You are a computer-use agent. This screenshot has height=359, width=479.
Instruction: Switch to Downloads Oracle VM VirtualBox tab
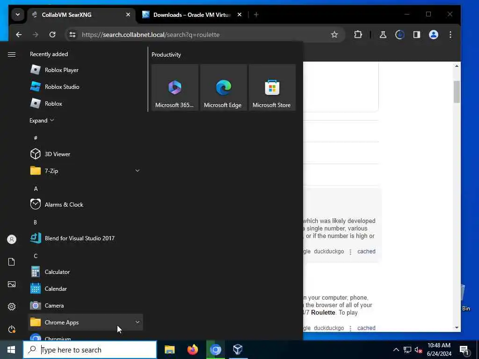click(x=192, y=14)
